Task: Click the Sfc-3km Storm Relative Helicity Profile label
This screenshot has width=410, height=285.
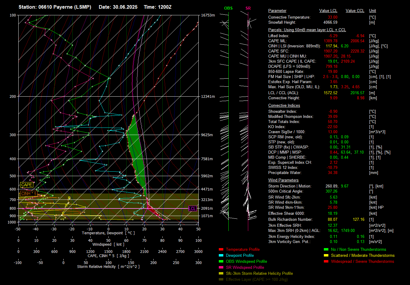Action: coord(259,274)
